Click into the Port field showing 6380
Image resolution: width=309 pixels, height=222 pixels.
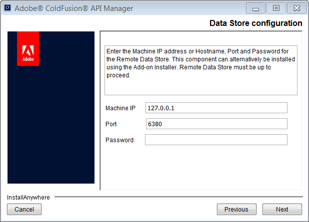point(216,124)
